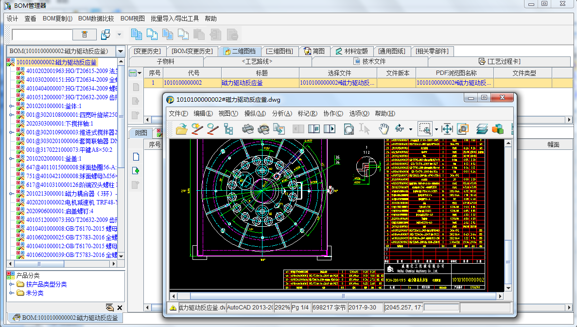This screenshot has width=577, height=327.
Task: Click the third copy icon with gray page
Action: (168, 35)
